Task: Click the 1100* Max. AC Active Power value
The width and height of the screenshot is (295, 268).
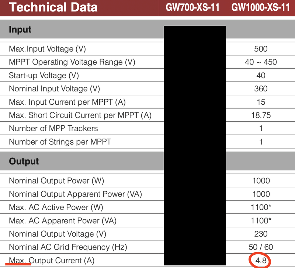Action: (x=261, y=207)
